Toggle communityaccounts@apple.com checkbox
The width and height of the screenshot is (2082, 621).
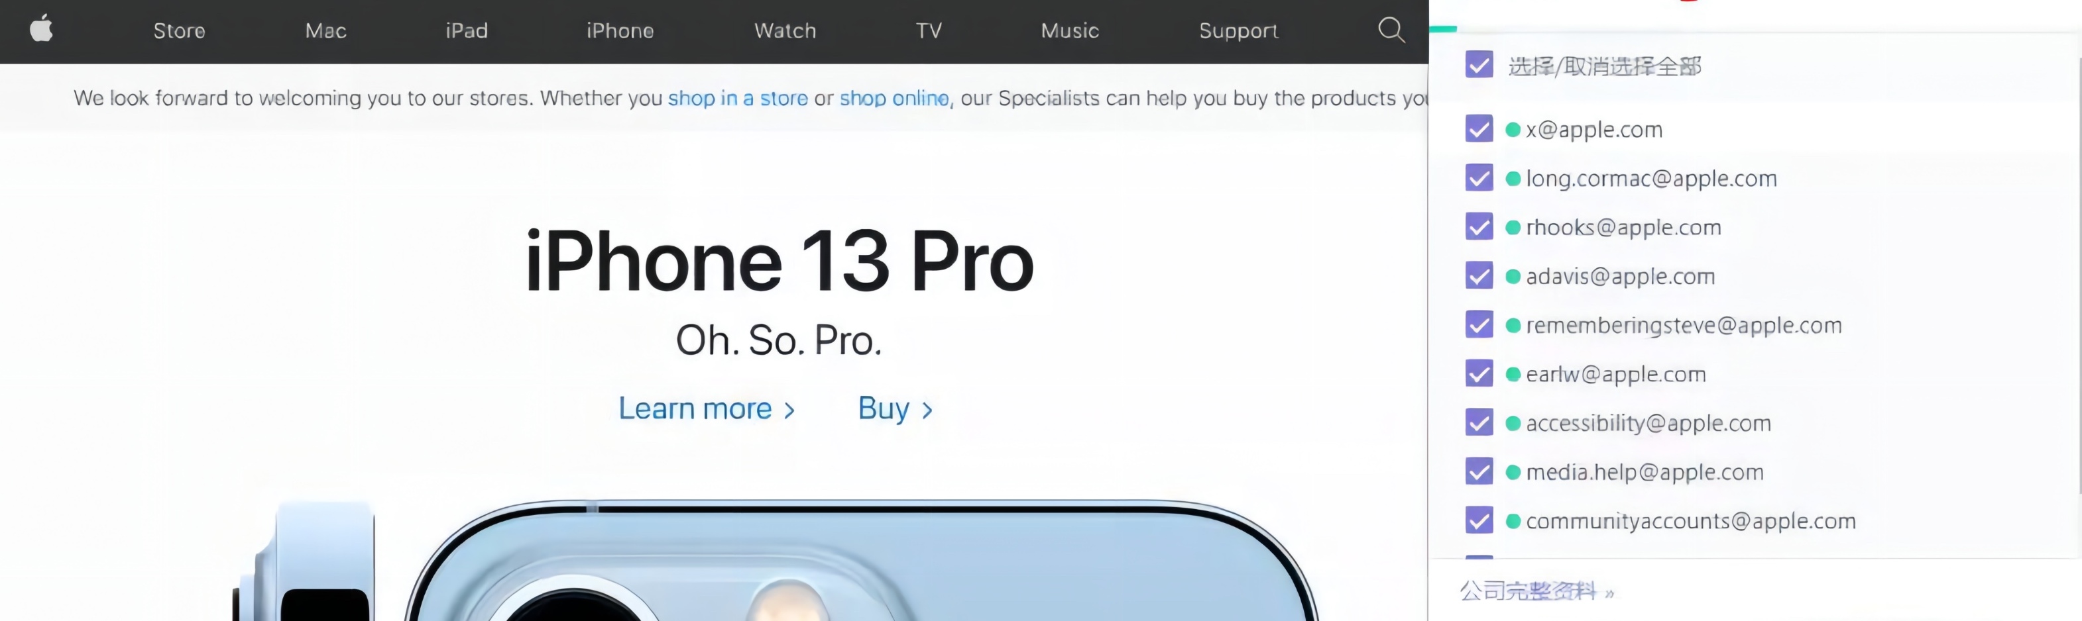tap(1479, 520)
